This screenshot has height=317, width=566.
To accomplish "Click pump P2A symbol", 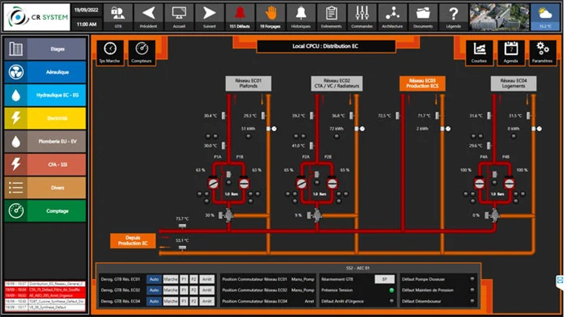I will coord(301,183).
